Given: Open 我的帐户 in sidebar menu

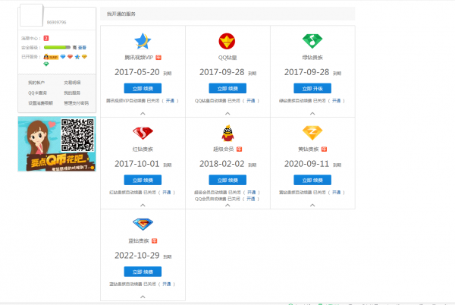Looking at the screenshot, I should point(36,83).
